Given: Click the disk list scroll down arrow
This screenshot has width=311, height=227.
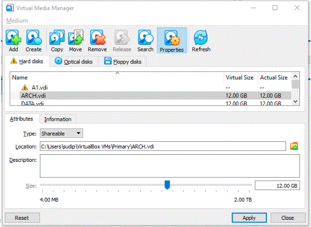Looking at the screenshot, I should (x=295, y=101).
